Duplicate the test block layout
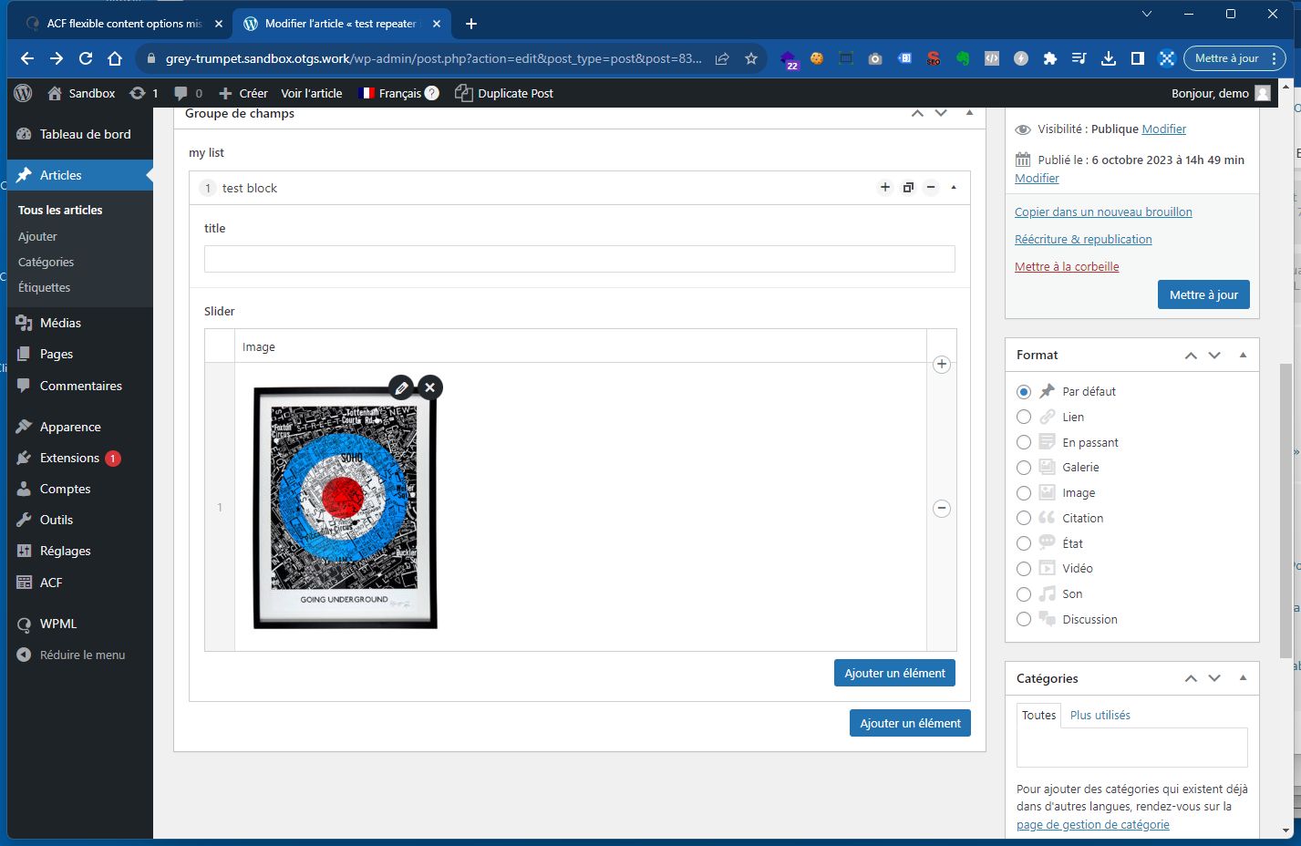 908,187
